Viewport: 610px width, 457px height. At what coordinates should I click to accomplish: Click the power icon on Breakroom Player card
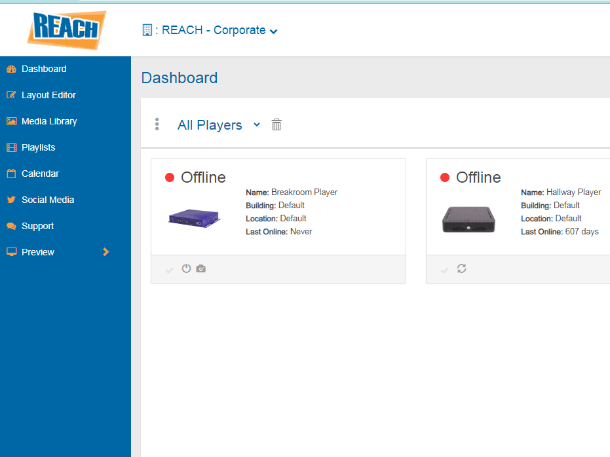186,268
